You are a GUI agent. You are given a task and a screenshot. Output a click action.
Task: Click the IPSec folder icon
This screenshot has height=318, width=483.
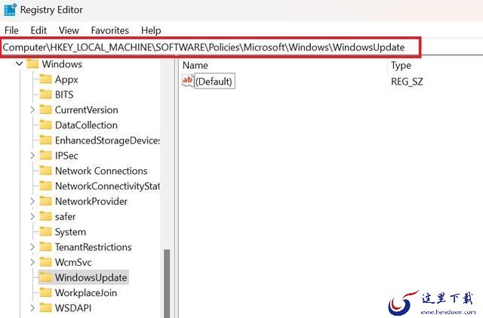[x=45, y=156]
